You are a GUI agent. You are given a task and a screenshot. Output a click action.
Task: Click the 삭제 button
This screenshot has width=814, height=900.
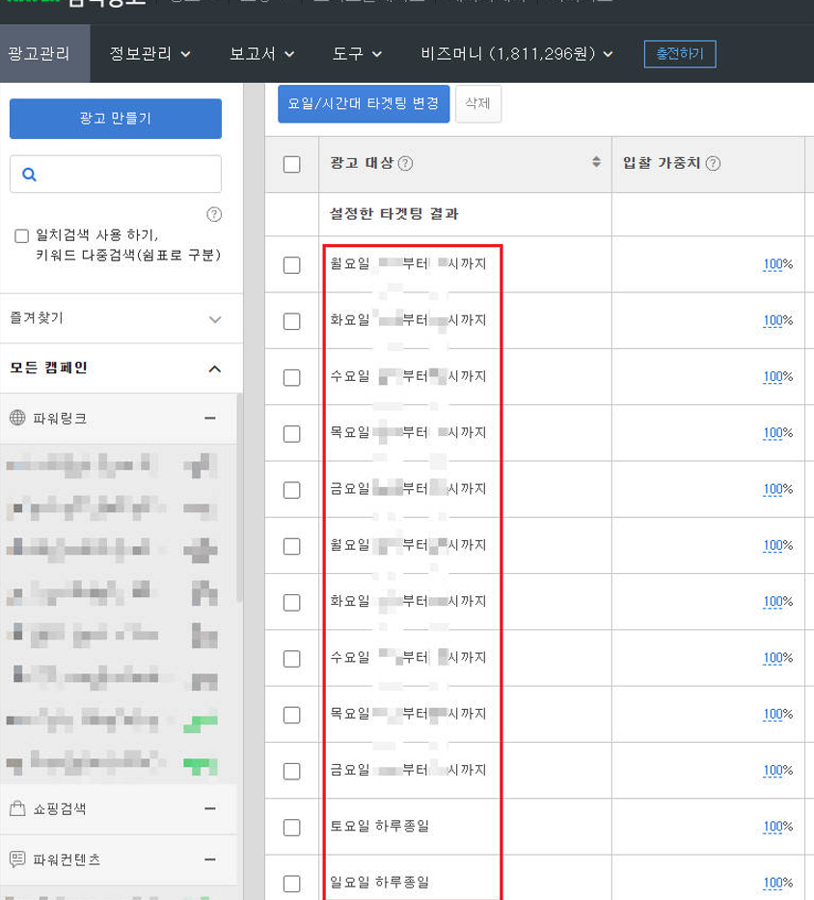point(477,103)
